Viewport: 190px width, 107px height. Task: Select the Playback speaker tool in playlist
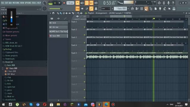81,13
